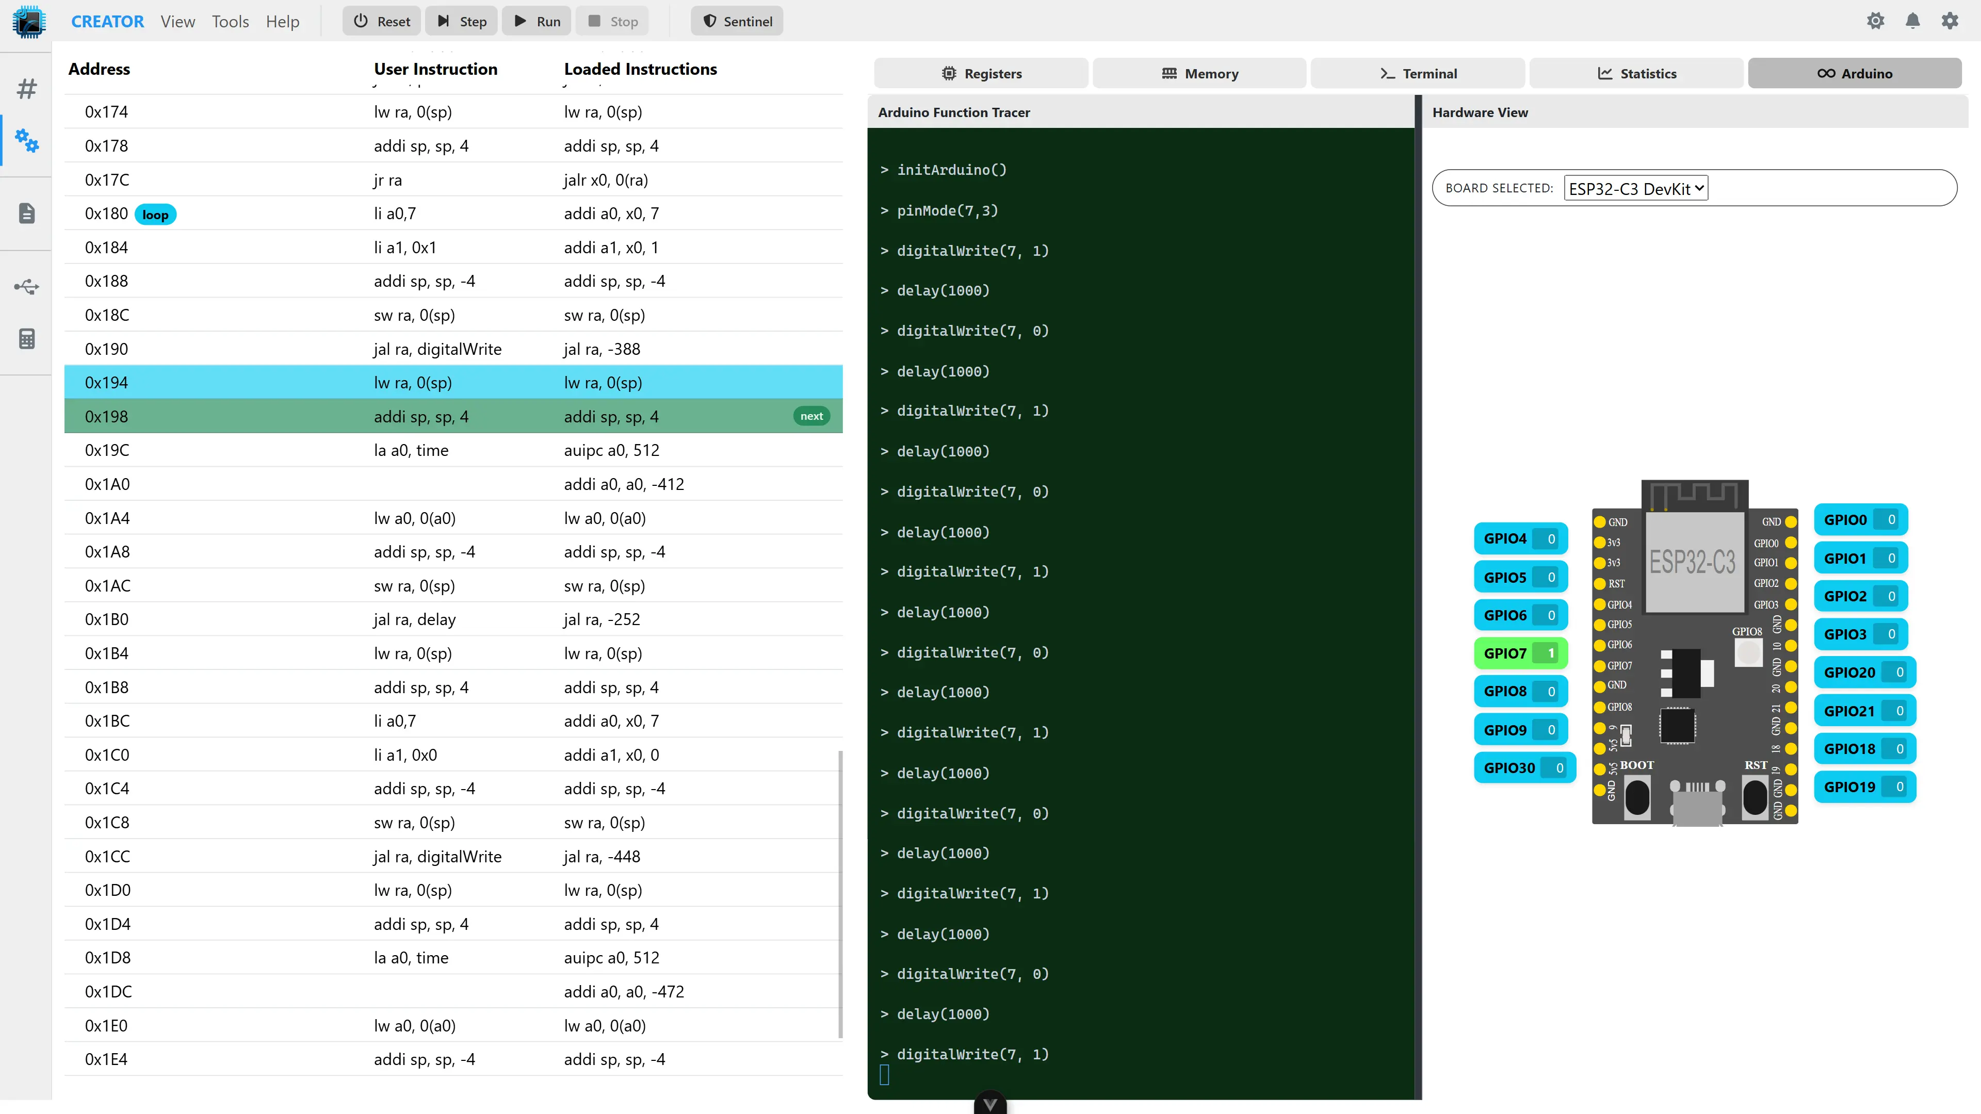Stop the execution
The height and width of the screenshot is (1114, 1981).
click(x=613, y=22)
